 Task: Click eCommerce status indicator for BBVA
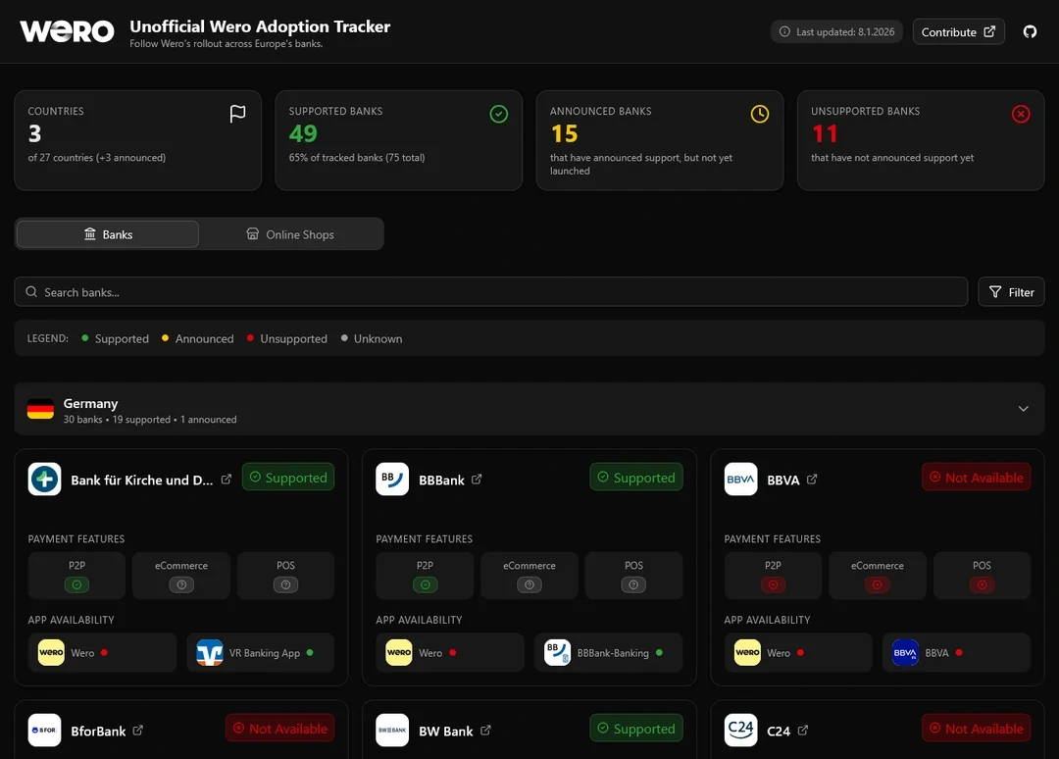[878, 584]
